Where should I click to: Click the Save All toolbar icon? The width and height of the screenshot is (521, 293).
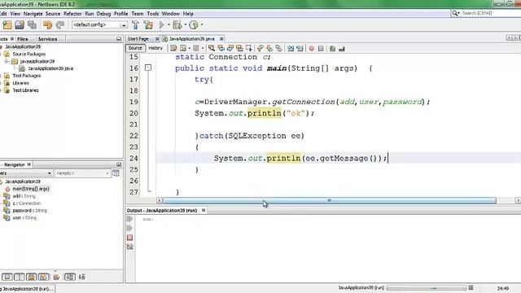33,25
